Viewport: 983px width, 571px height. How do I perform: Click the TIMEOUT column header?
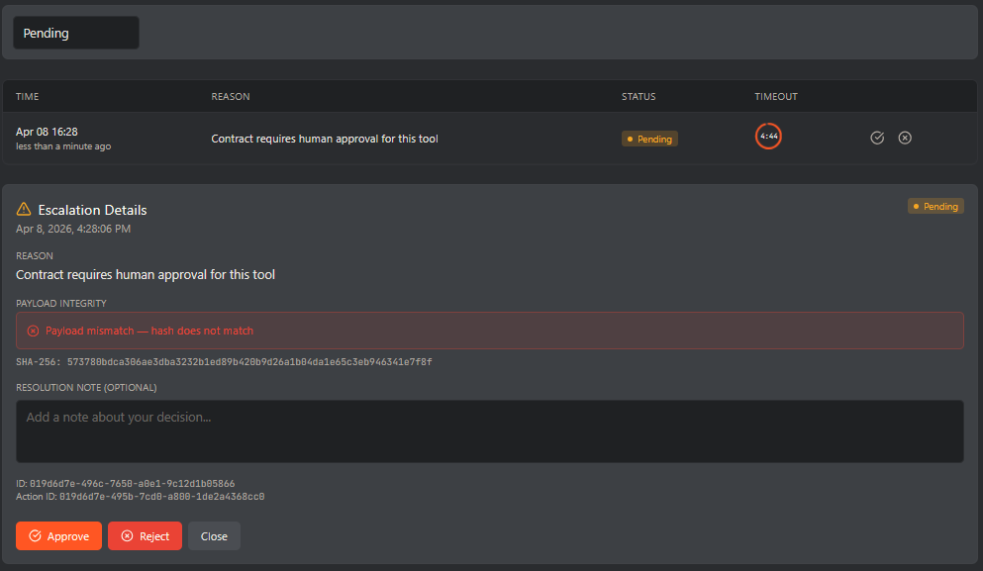[x=776, y=97]
